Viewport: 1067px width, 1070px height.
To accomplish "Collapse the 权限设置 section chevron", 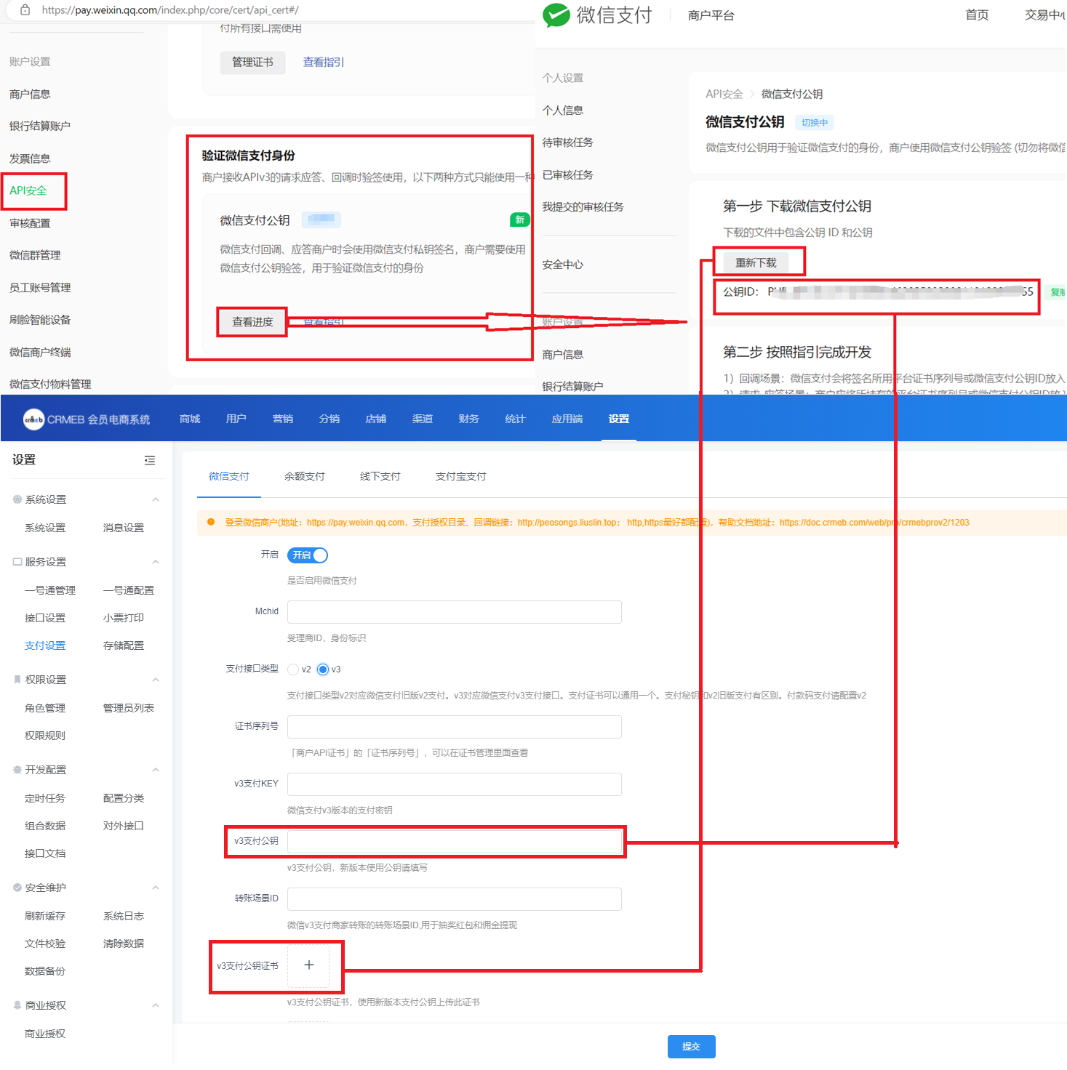I will click(156, 680).
